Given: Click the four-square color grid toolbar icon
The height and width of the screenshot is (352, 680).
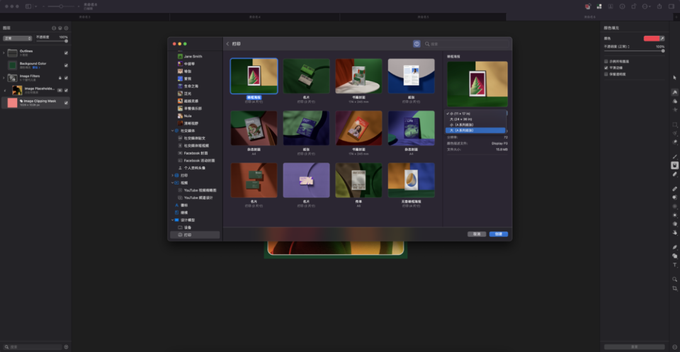Looking at the screenshot, I should tap(599, 6).
